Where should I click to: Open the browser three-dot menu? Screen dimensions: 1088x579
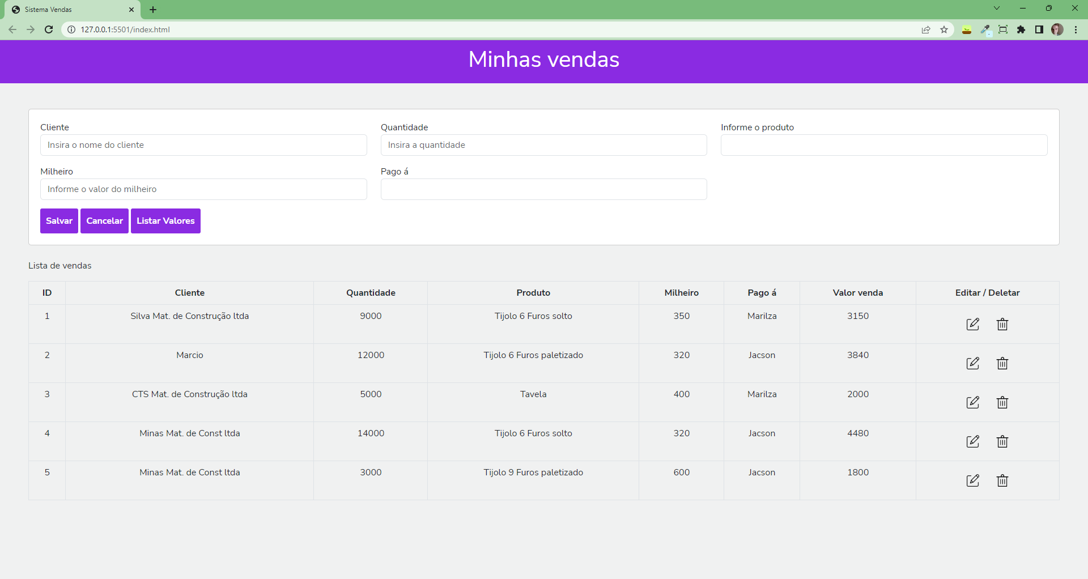point(1076,29)
